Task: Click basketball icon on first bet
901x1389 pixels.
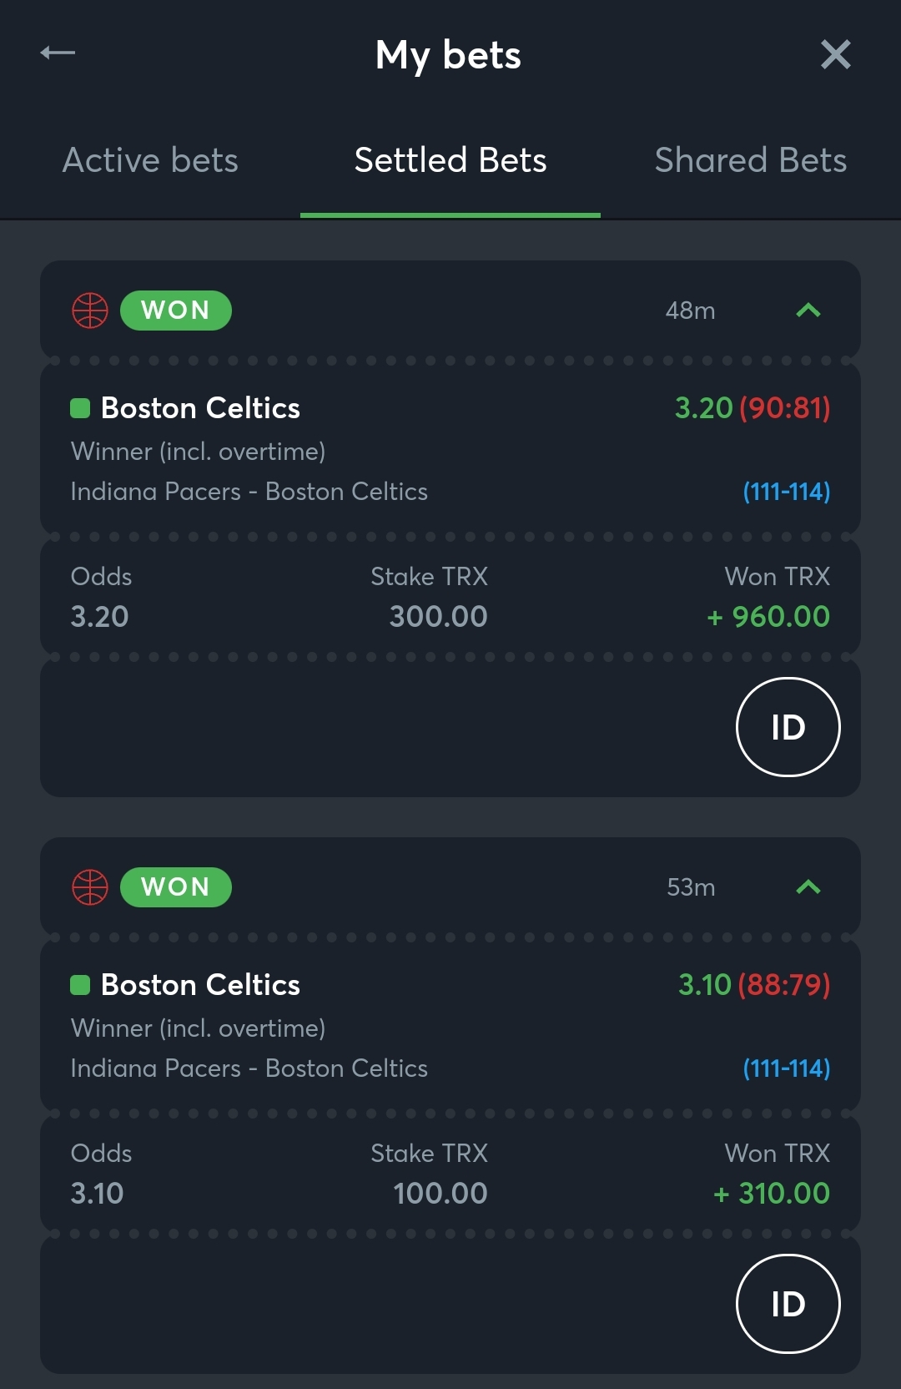Action: (x=90, y=311)
